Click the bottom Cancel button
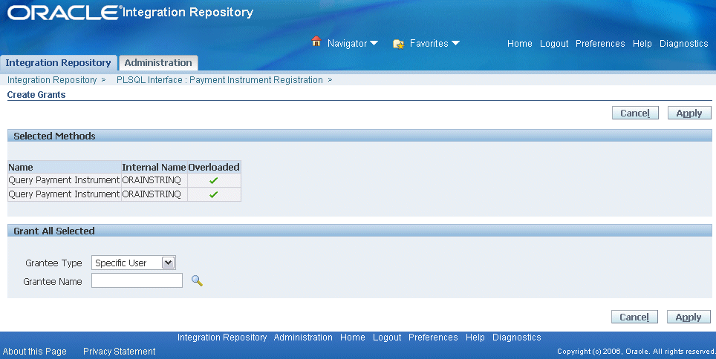The image size is (716, 359). click(634, 317)
